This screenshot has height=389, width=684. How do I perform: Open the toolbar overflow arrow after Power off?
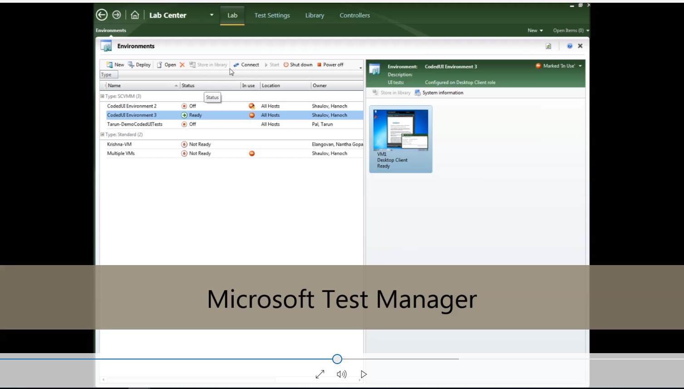(361, 68)
